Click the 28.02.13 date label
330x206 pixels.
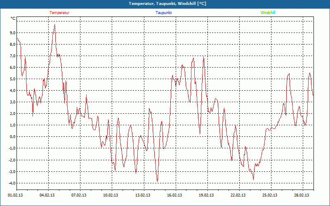[x=302, y=195]
